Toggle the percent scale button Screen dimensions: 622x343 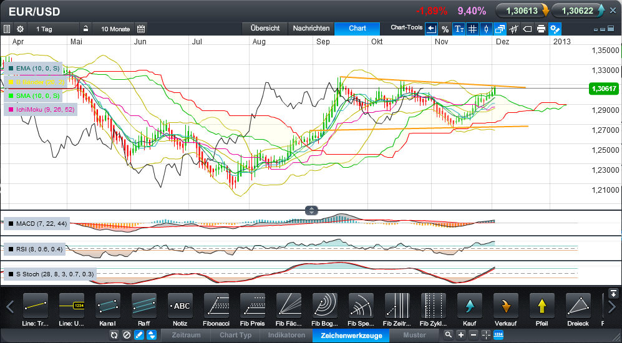445,29
